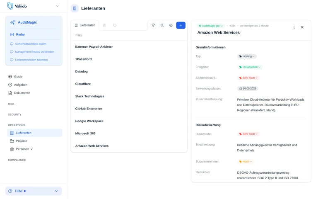Screen dimensions: 318x199
Task: Collapse the OPERATIONS sidebar section
Action: pyautogui.click(x=17, y=125)
